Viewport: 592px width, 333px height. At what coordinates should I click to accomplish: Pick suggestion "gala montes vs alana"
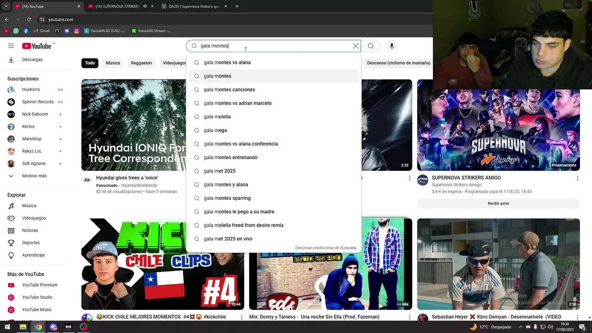coord(274,62)
